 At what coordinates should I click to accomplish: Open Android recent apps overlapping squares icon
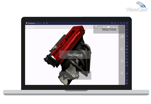click(122, 37)
